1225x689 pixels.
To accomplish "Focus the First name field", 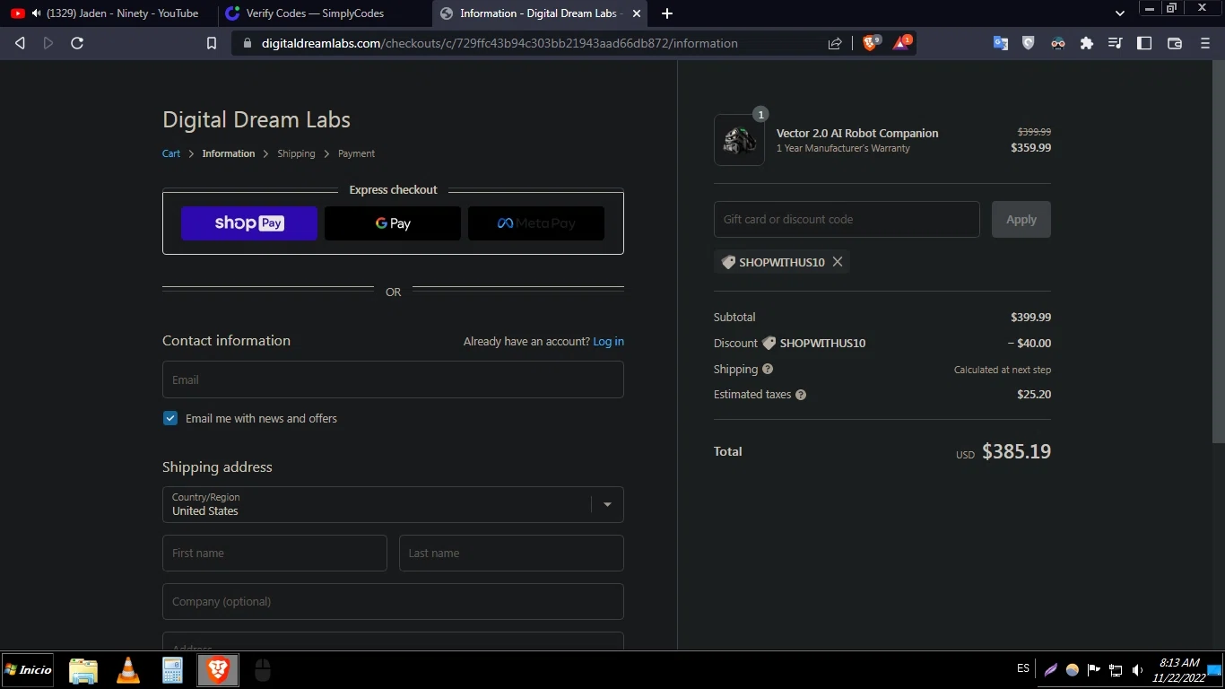I will coord(274,553).
